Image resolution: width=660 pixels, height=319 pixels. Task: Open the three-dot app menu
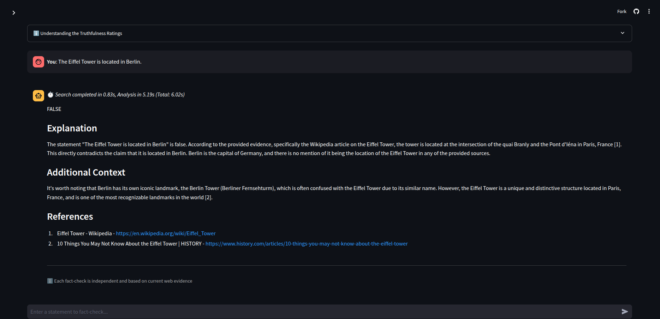click(x=649, y=12)
